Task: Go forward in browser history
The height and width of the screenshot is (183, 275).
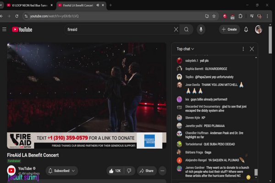Action: pos(9,16)
